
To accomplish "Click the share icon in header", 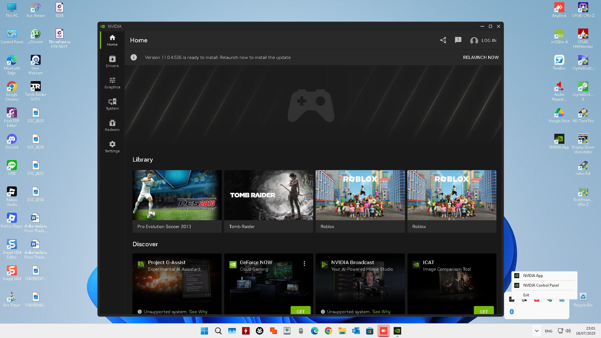I will pos(443,40).
